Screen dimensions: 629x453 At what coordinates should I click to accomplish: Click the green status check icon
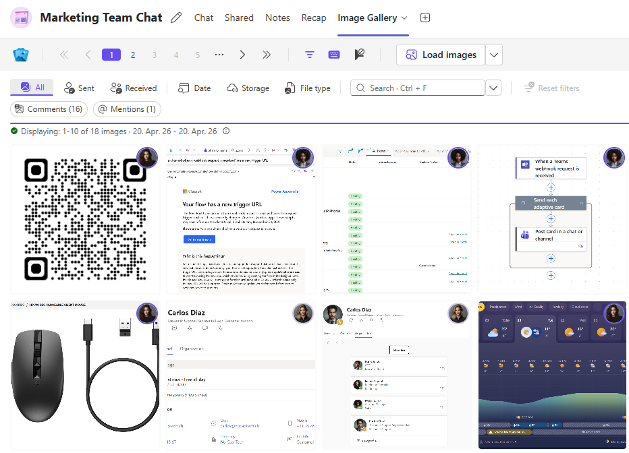[x=14, y=131]
